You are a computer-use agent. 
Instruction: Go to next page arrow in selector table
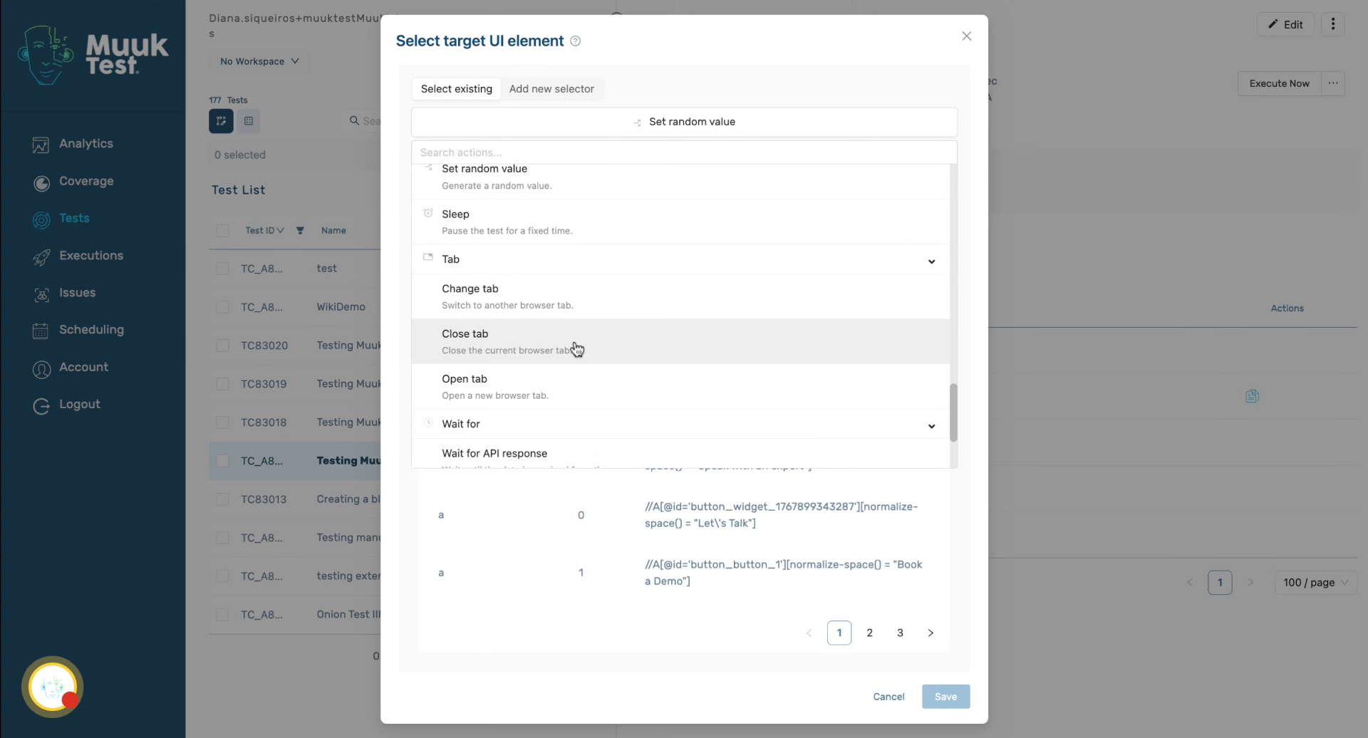pyautogui.click(x=931, y=633)
